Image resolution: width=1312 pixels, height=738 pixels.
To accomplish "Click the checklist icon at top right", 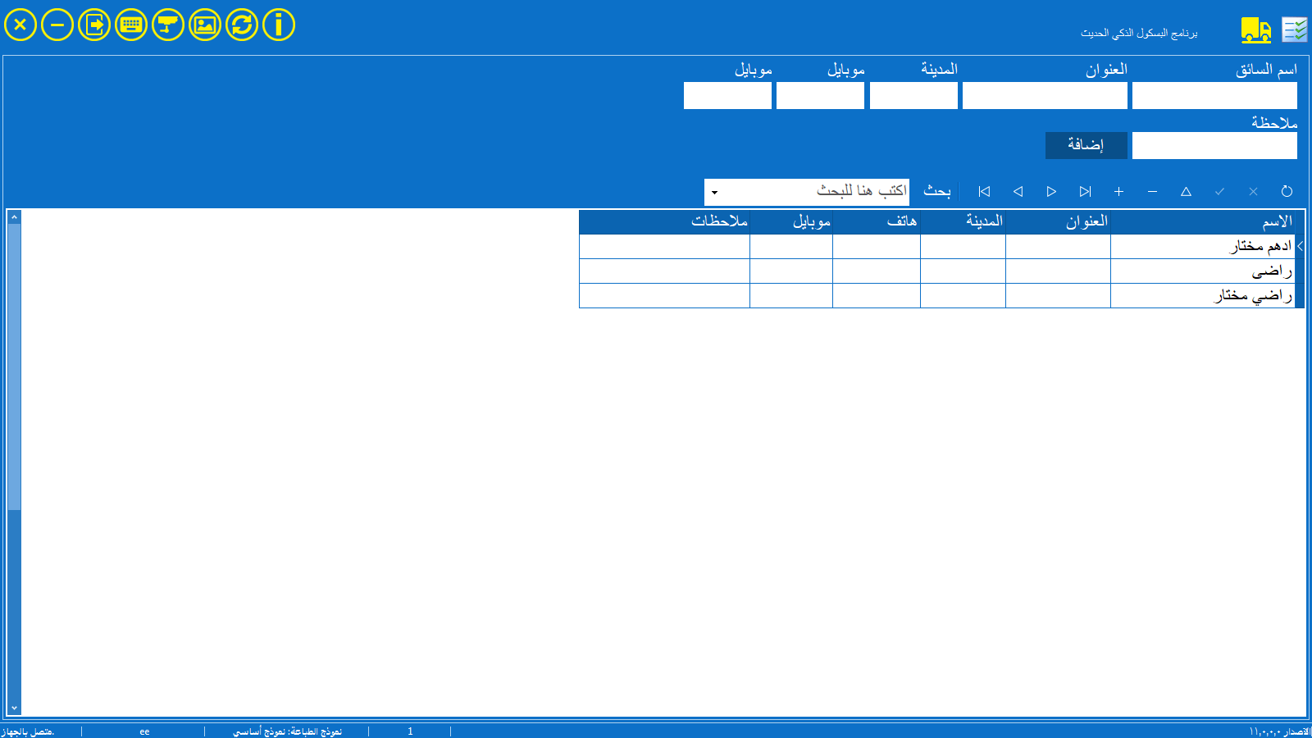I will 1295,30.
